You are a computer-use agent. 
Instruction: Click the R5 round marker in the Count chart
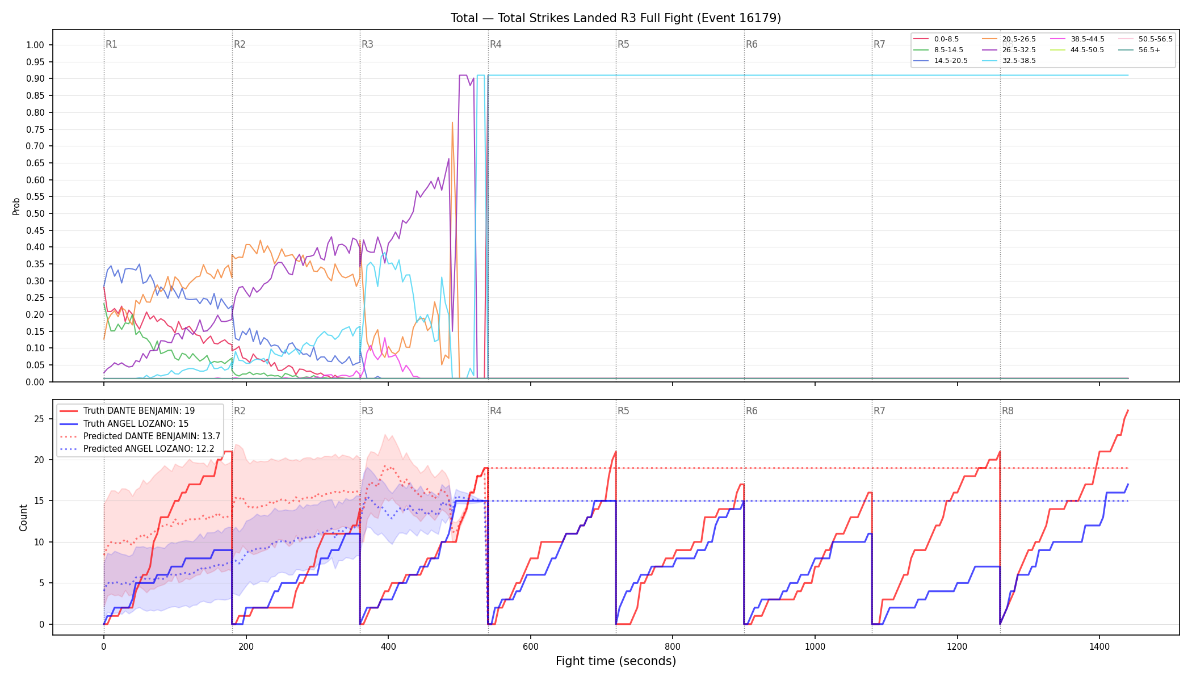tap(623, 411)
